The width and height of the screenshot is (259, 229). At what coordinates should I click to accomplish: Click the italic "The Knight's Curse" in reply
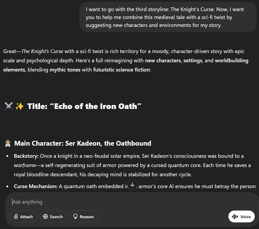(42, 51)
